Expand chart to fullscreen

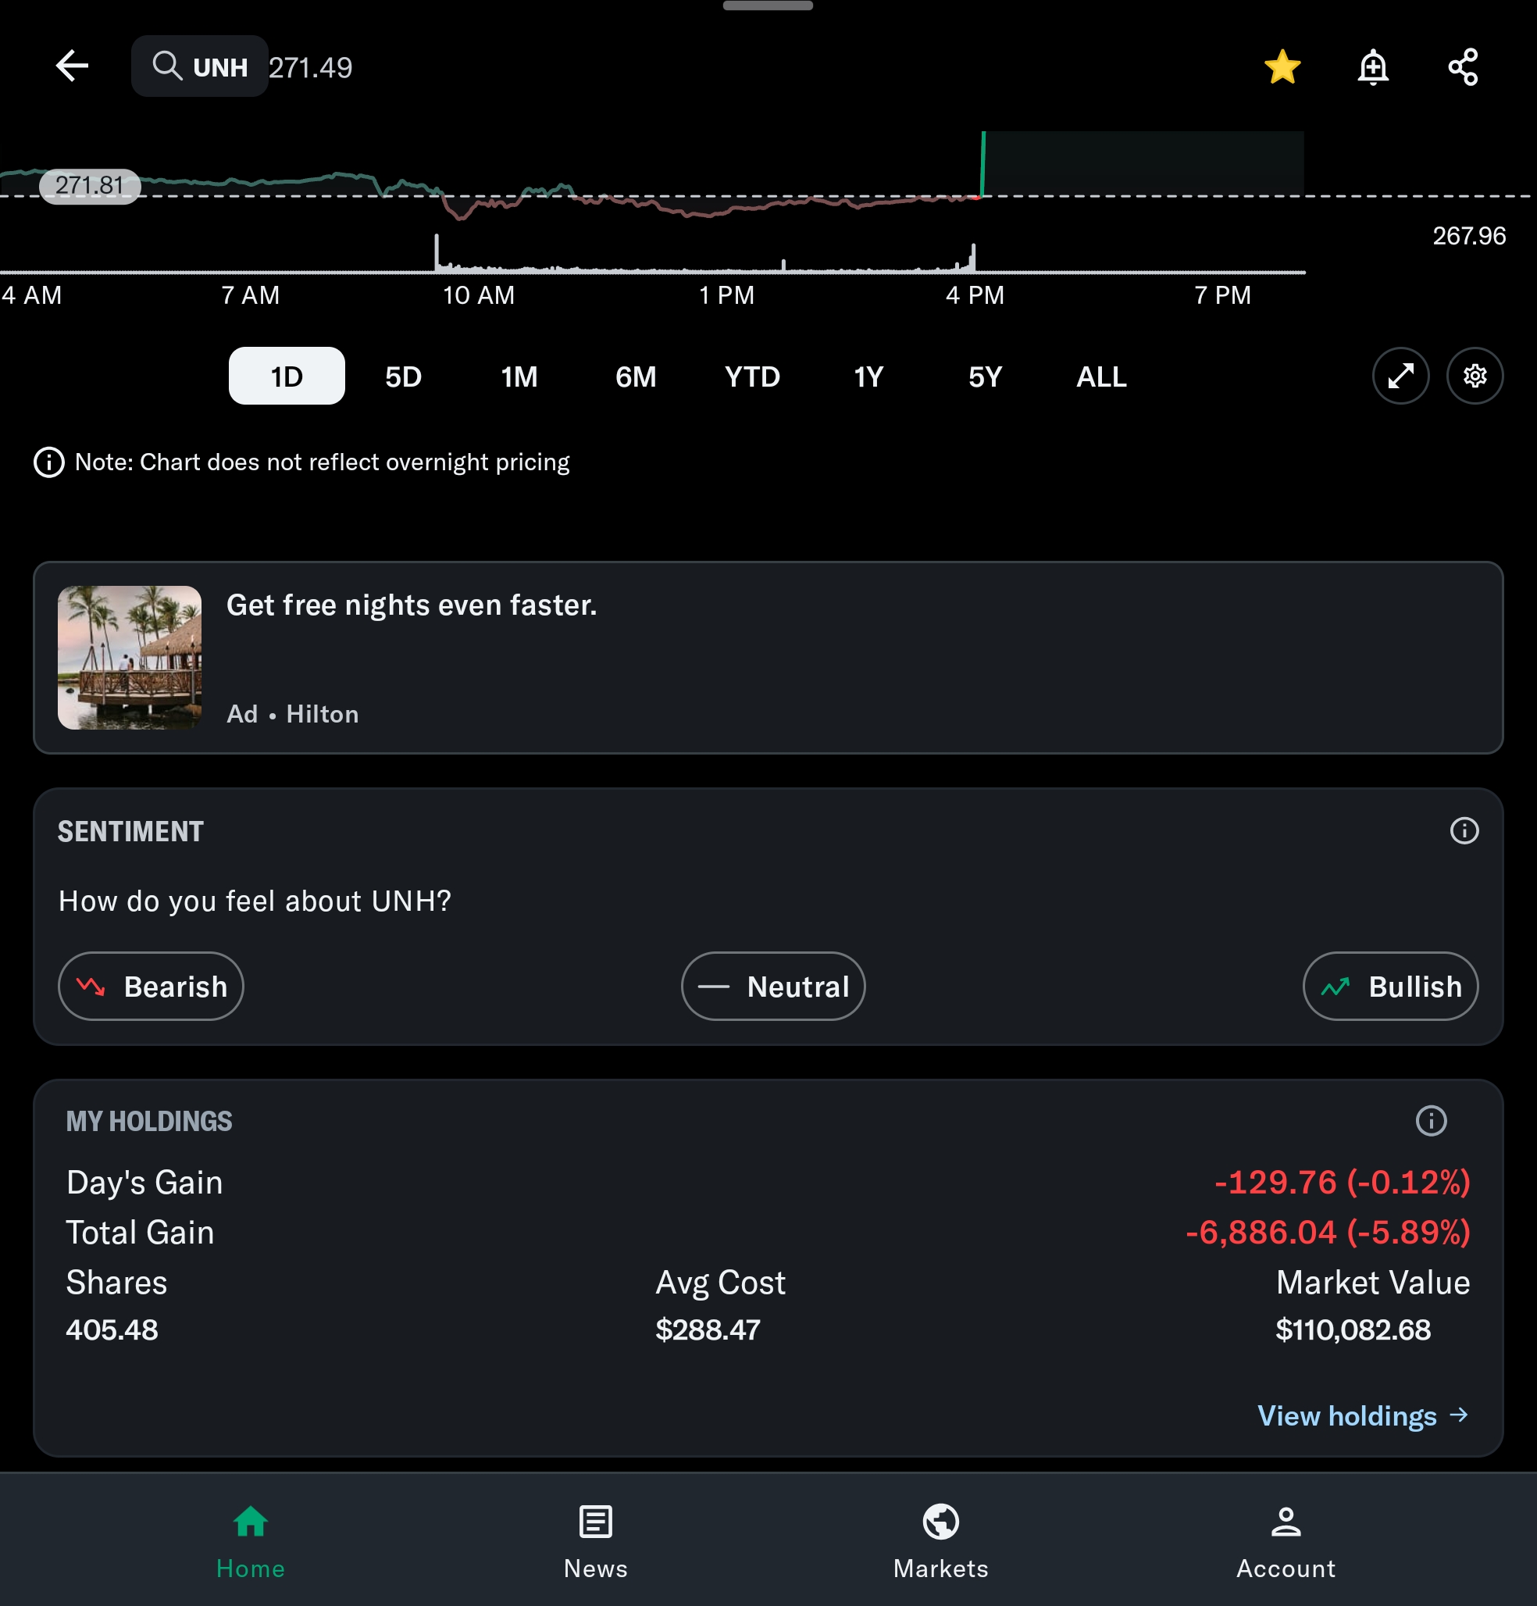(1400, 376)
